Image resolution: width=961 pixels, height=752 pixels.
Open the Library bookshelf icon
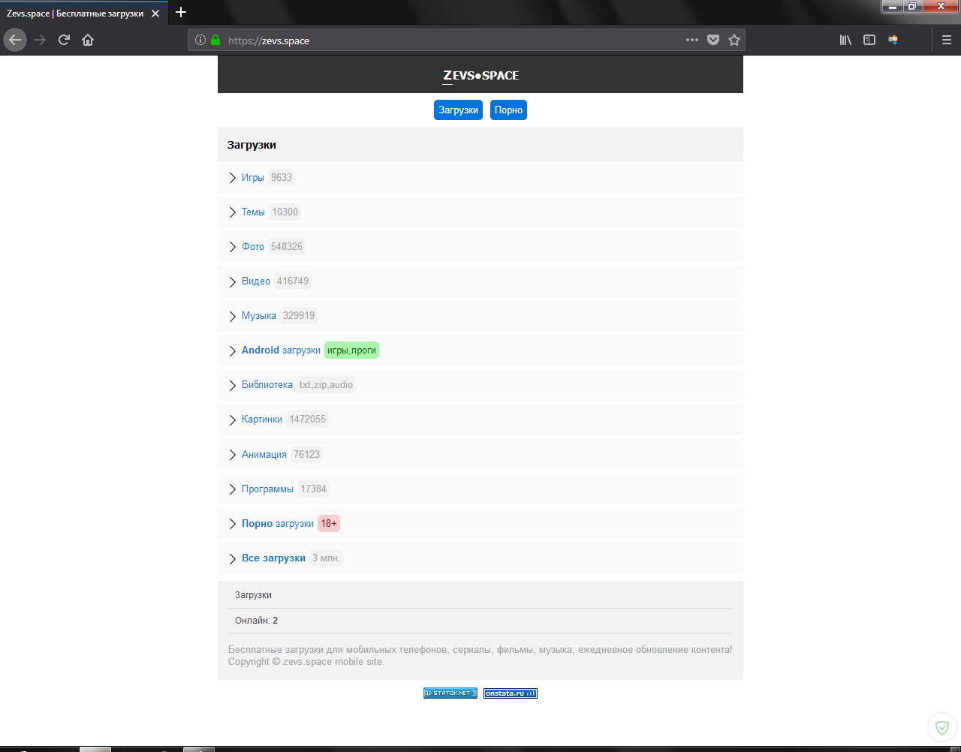(x=845, y=40)
